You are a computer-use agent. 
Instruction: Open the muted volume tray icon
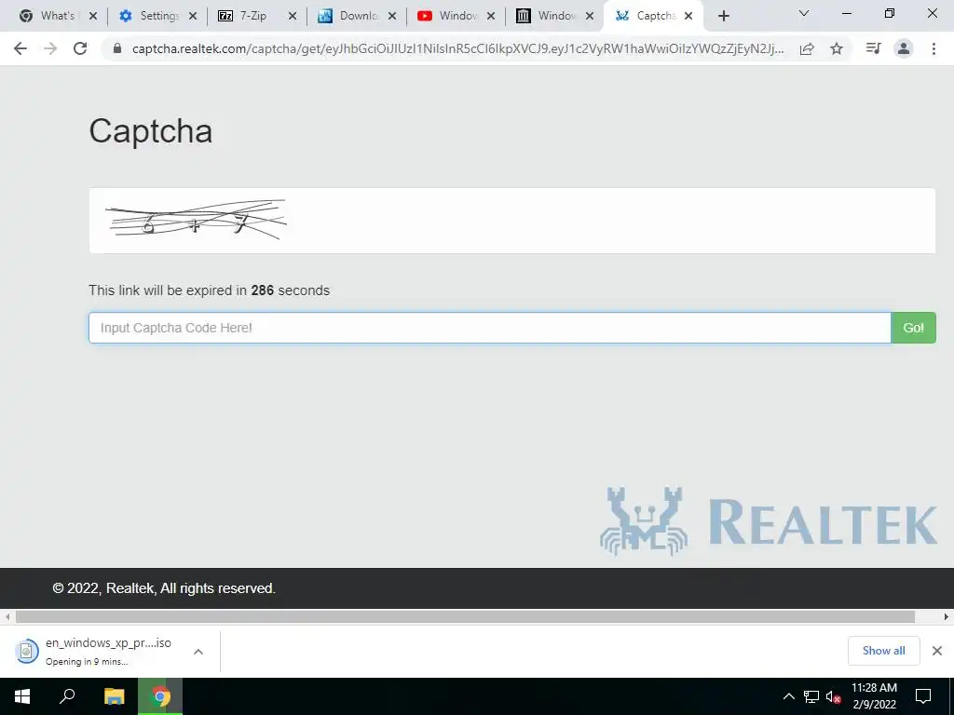[x=833, y=696]
